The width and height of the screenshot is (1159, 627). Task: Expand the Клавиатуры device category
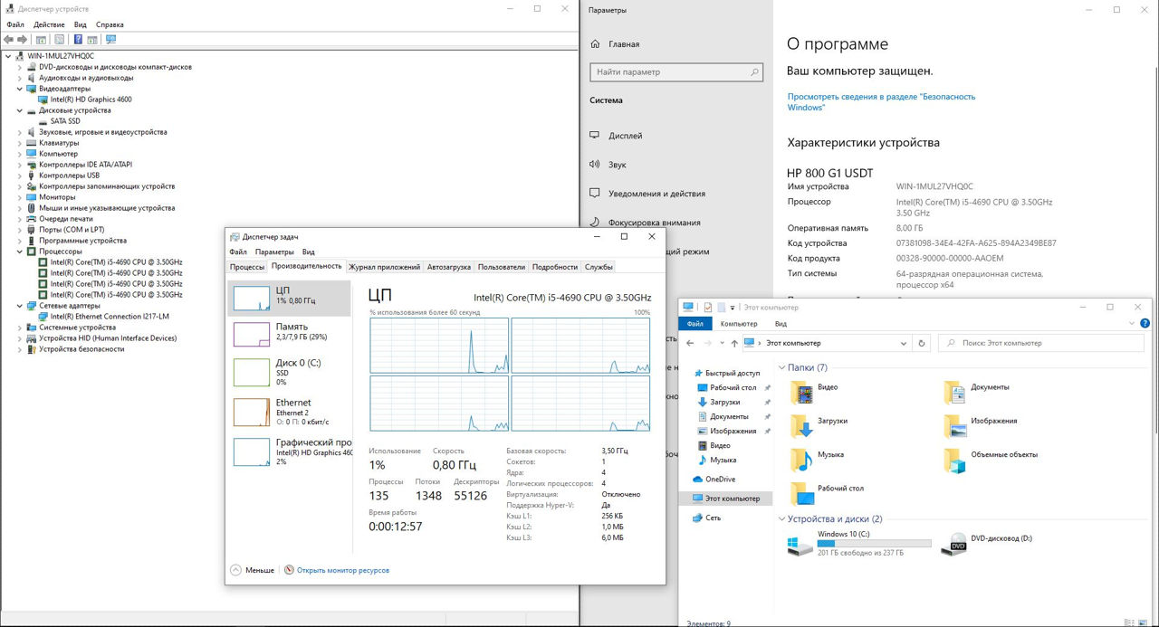[20, 143]
